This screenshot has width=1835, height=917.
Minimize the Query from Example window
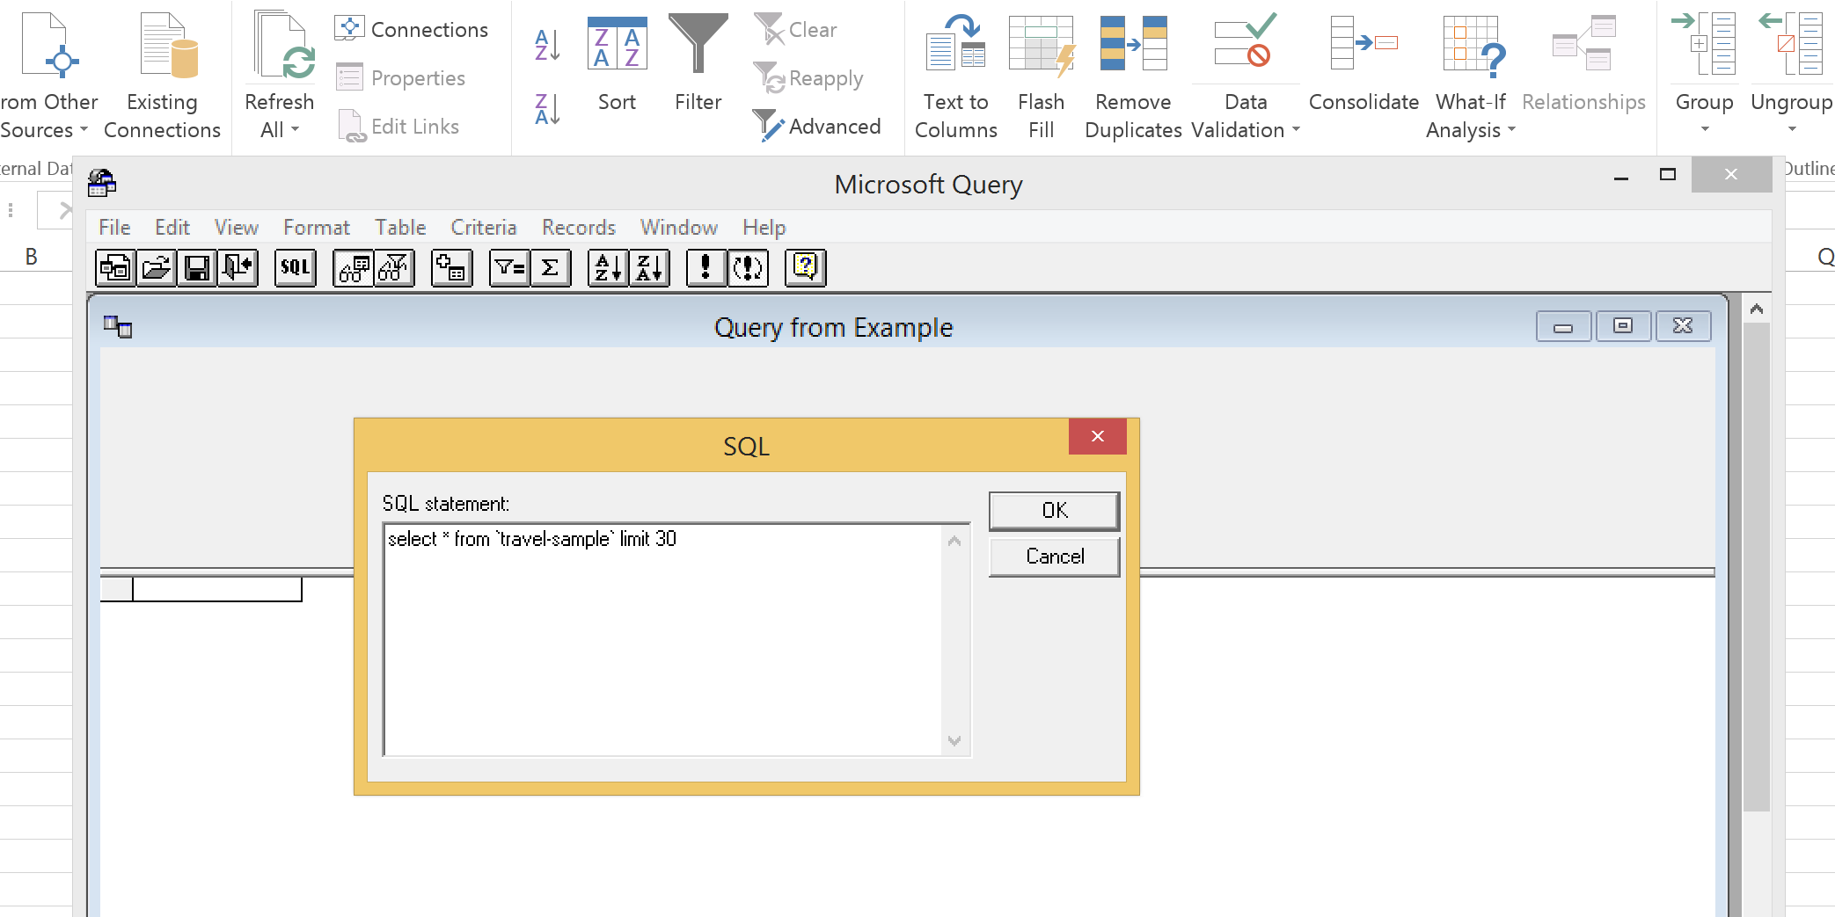point(1563,327)
